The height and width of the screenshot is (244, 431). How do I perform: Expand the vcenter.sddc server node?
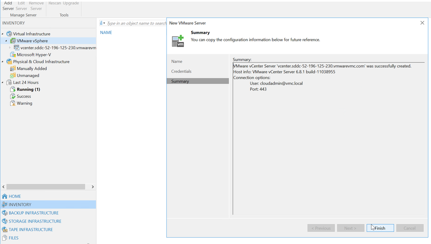[x=10, y=48]
